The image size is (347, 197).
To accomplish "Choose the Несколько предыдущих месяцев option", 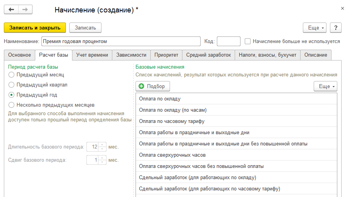I will click(x=12, y=105).
